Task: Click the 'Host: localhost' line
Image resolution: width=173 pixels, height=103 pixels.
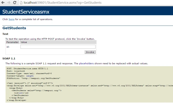Action: point(16,71)
